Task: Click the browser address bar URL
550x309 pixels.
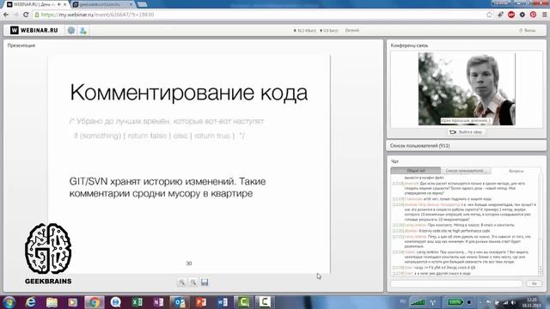Action: pyautogui.click(x=97, y=15)
